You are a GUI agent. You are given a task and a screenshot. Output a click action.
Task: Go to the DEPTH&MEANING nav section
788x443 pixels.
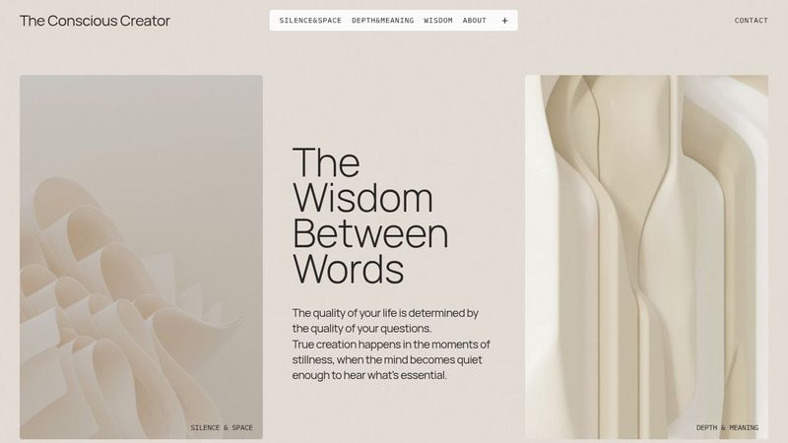click(382, 21)
